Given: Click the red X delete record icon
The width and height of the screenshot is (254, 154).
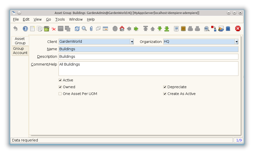Looking at the screenshot, I should 54,29.
